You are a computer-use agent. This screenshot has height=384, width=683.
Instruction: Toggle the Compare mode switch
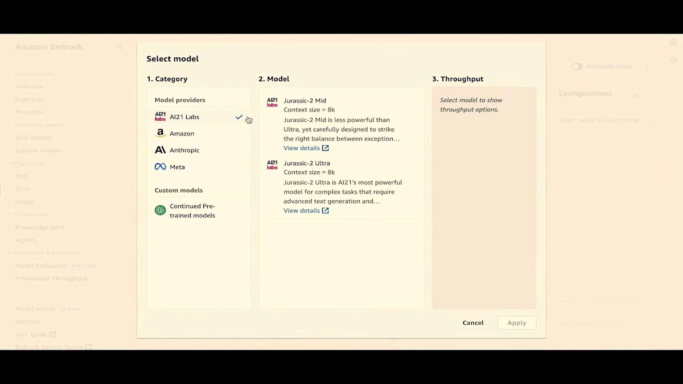(577, 67)
